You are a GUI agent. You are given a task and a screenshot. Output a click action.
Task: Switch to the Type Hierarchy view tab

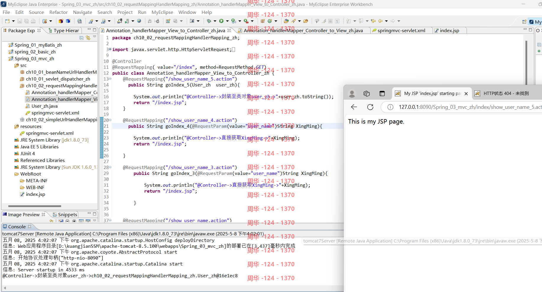(64, 30)
